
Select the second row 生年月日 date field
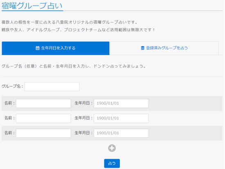[x=121, y=118]
